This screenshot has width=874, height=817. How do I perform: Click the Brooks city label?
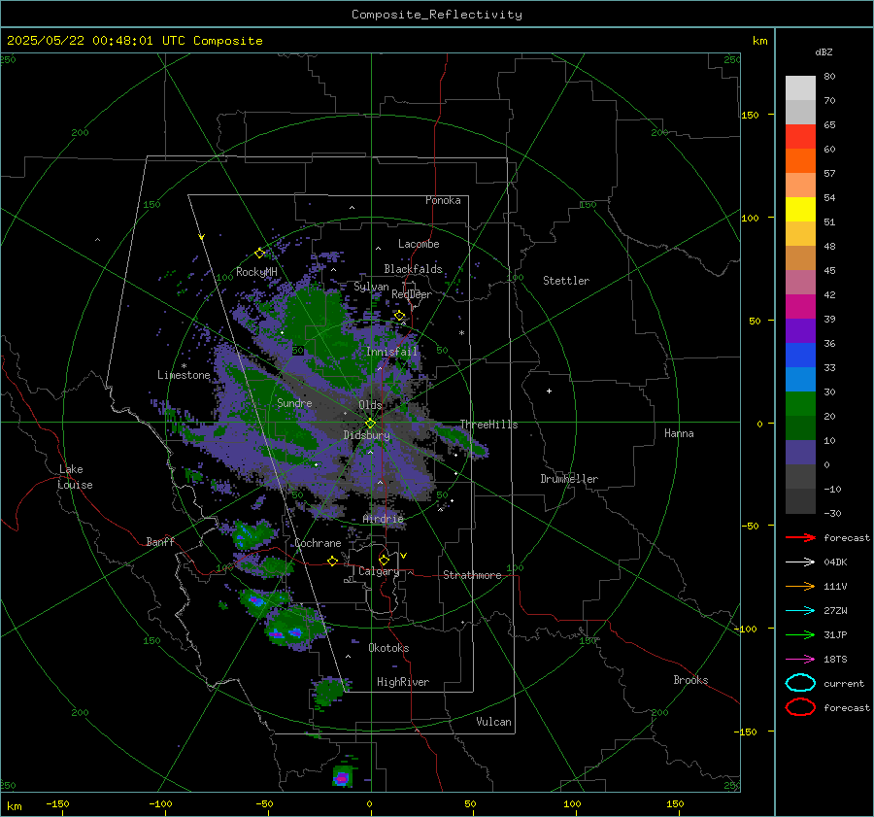[690, 680]
